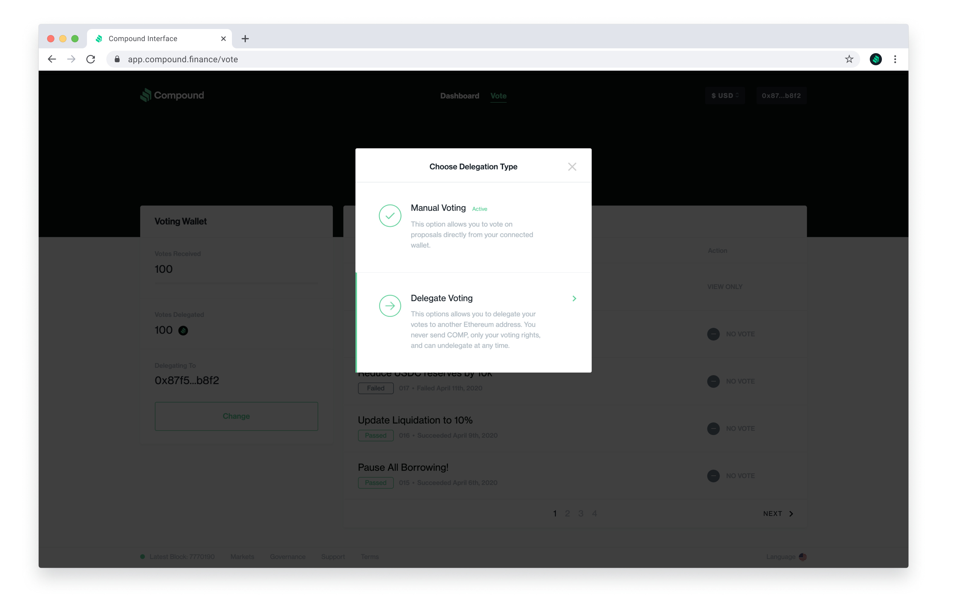The width and height of the screenshot is (958, 612).
Task: Click the COMP token icon beside Votes Delegated
Action: (x=183, y=330)
